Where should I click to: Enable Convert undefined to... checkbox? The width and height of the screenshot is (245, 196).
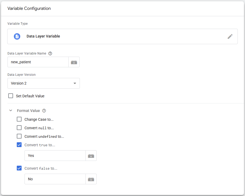pos(19,136)
